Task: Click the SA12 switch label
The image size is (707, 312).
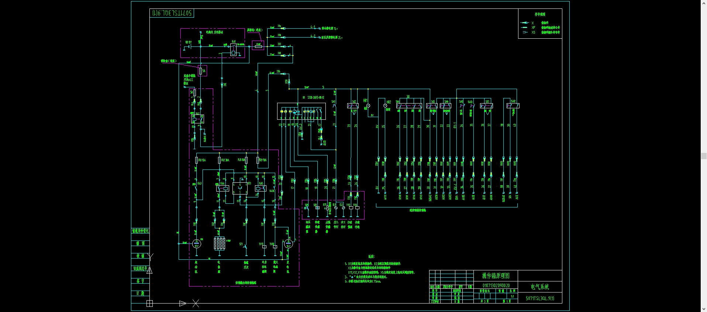Action: (513, 101)
